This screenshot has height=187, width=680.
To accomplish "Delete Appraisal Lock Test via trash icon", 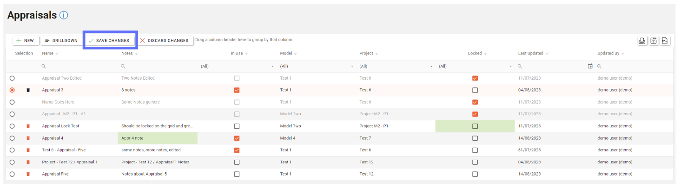I will (28, 126).
